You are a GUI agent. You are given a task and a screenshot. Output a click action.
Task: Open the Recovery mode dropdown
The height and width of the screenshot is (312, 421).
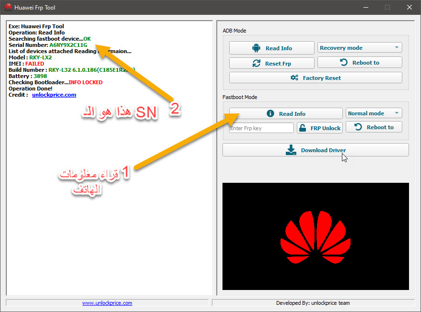360,48
